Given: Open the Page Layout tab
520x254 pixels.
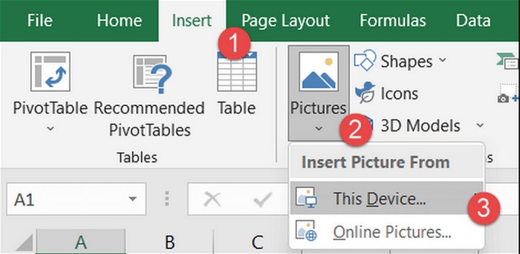Looking at the screenshot, I should [286, 21].
